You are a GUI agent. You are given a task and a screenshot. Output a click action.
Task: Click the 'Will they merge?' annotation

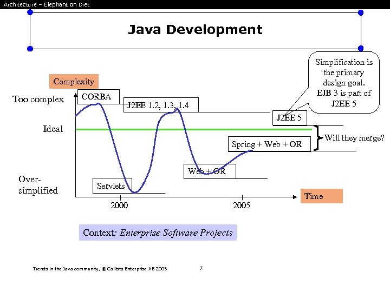click(354, 137)
